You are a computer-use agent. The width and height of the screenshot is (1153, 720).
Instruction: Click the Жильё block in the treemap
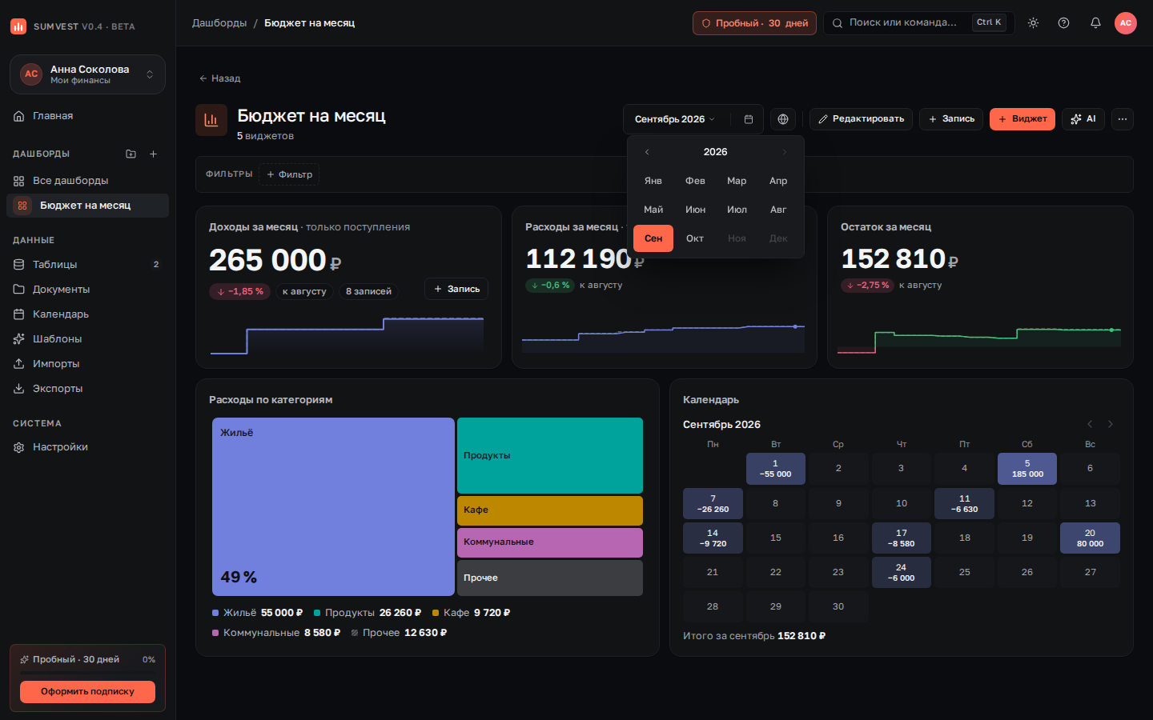[x=333, y=506]
